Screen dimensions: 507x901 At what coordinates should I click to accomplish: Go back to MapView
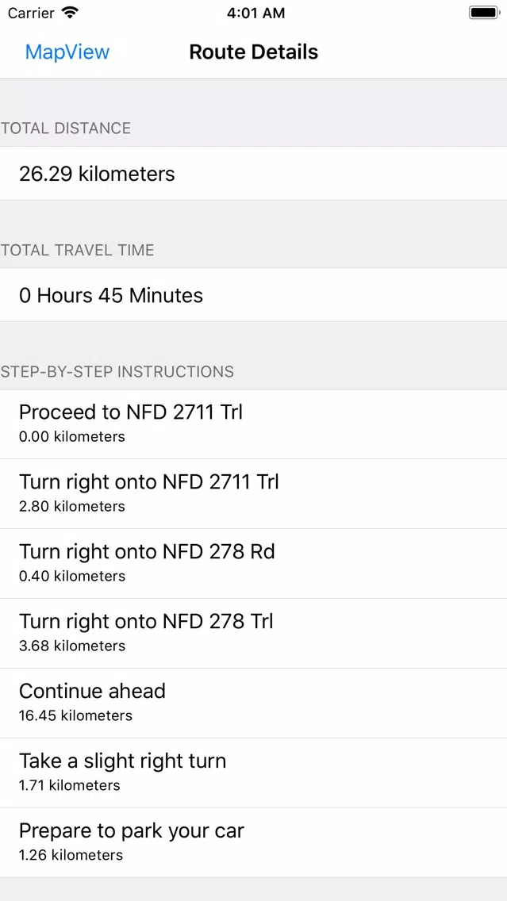tap(67, 52)
